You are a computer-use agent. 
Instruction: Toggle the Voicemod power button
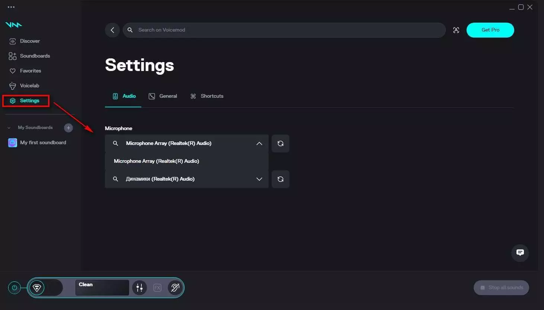pos(15,288)
